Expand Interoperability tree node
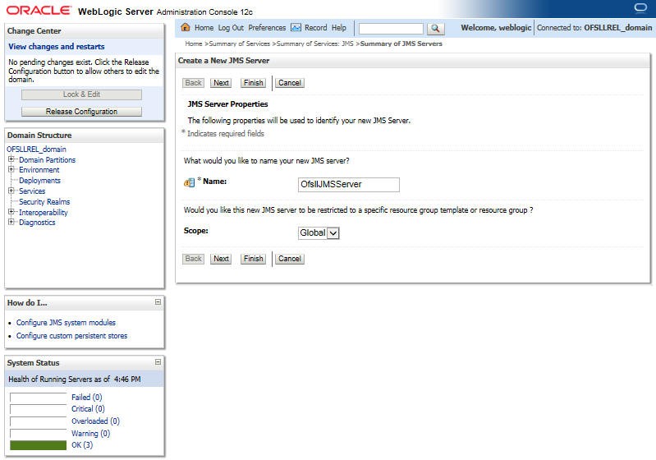 11,212
